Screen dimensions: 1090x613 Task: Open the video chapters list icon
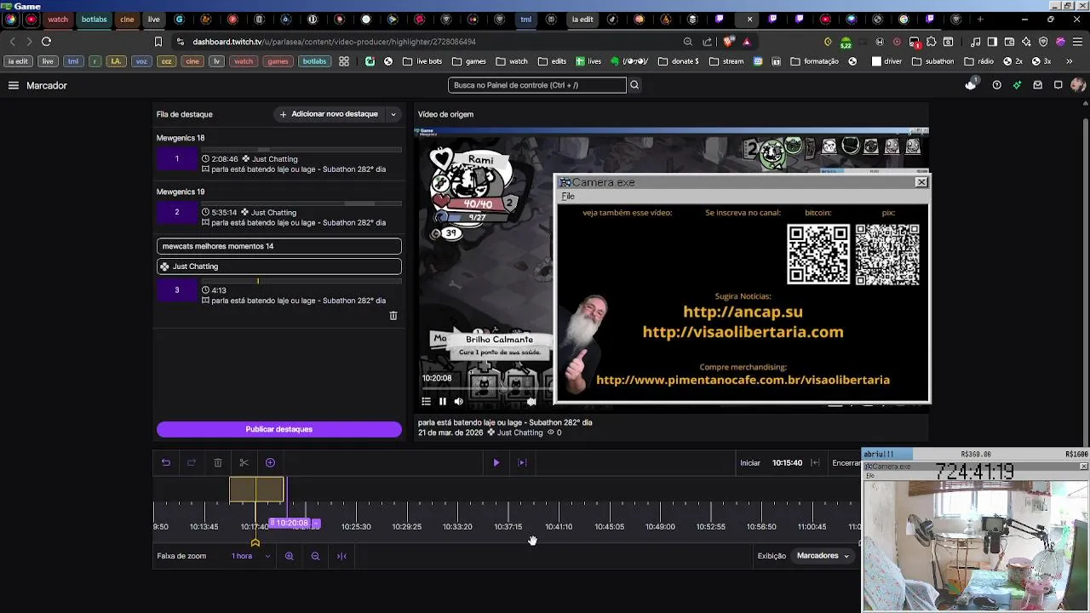coord(426,401)
